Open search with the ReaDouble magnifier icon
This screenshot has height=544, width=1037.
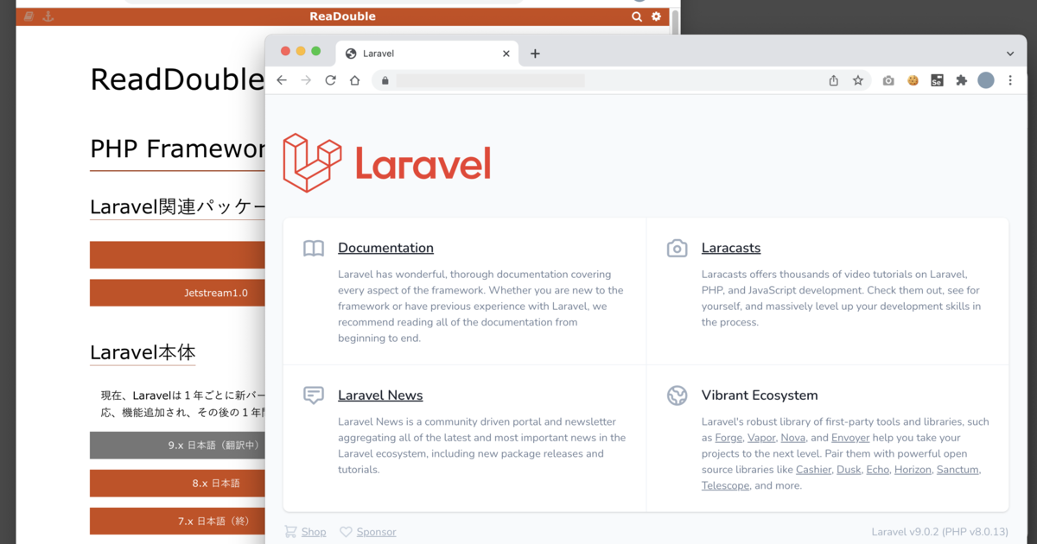click(x=637, y=16)
